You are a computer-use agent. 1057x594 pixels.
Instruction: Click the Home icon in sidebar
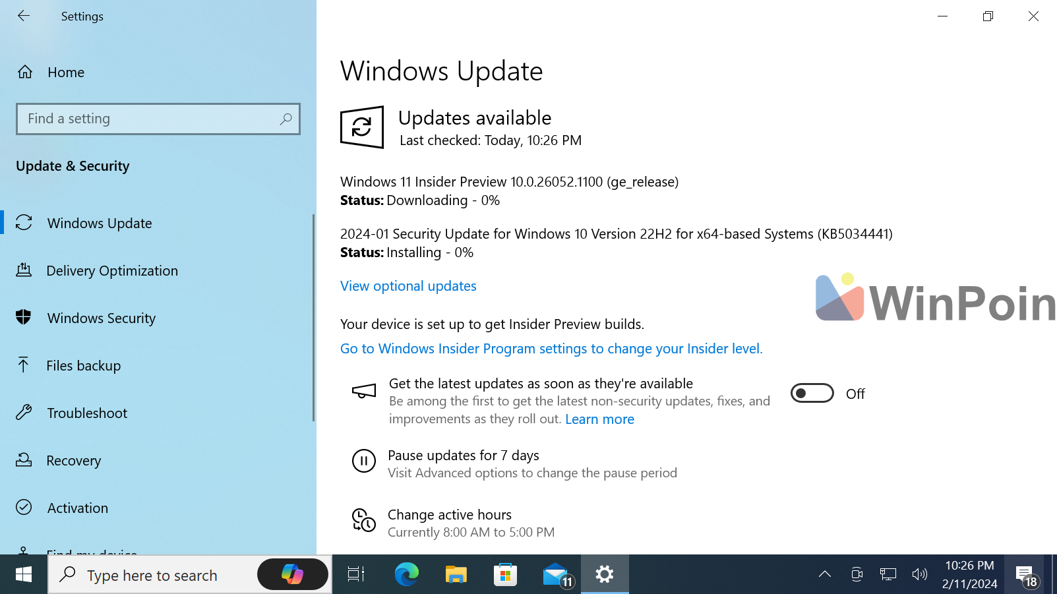click(x=25, y=72)
